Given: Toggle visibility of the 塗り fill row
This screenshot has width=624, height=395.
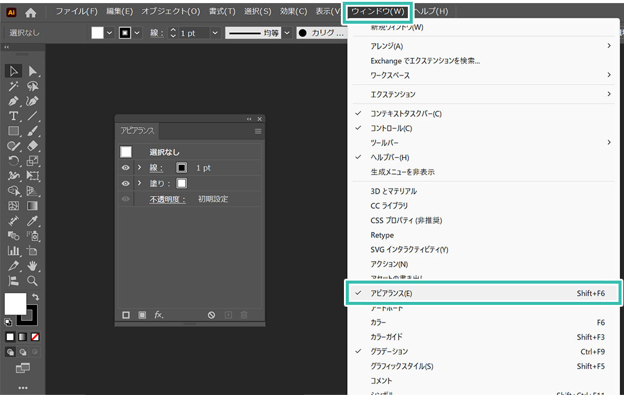Looking at the screenshot, I should pos(125,183).
